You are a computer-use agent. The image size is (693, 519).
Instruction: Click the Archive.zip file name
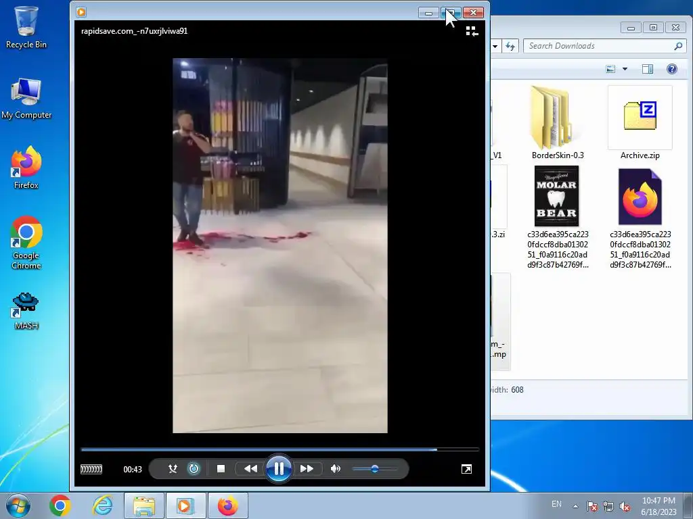click(x=640, y=155)
